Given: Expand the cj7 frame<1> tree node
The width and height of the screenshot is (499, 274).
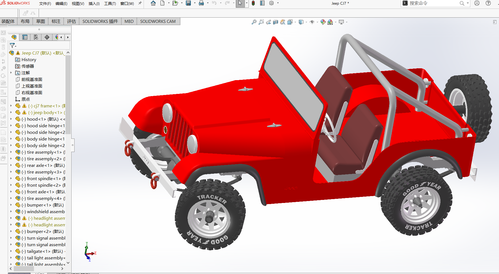Looking at the screenshot, I should [x=11, y=106].
